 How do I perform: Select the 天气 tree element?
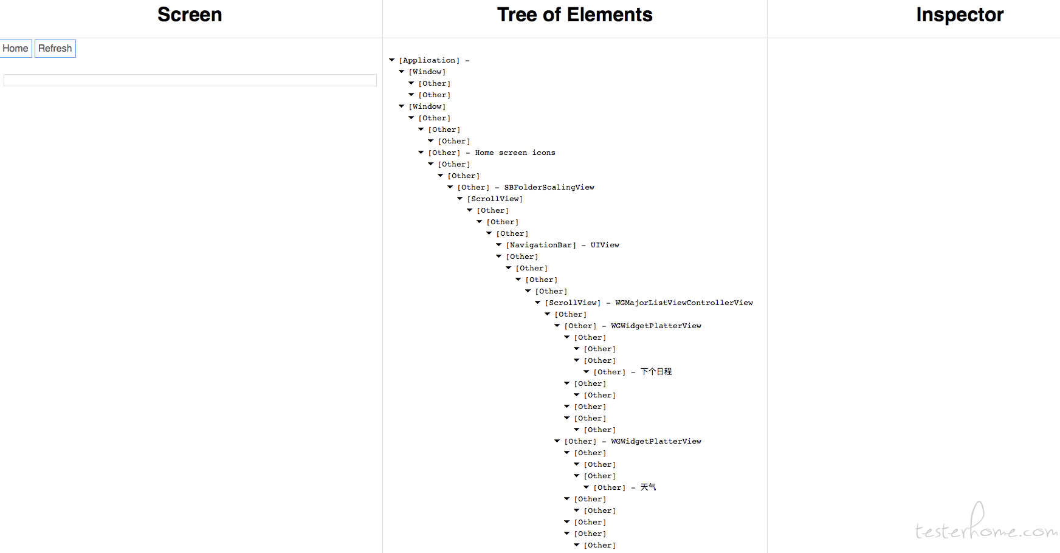pyautogui.click(x=625, y=487)
